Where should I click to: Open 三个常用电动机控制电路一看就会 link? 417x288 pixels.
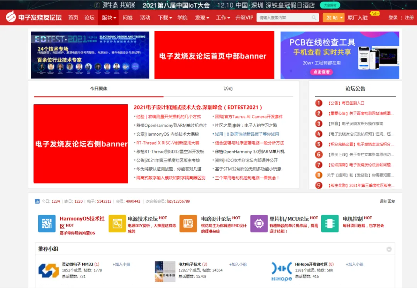[x=247, y=178]
